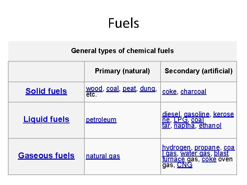
Task: Follow the dung link
Action: pos(148,88)
